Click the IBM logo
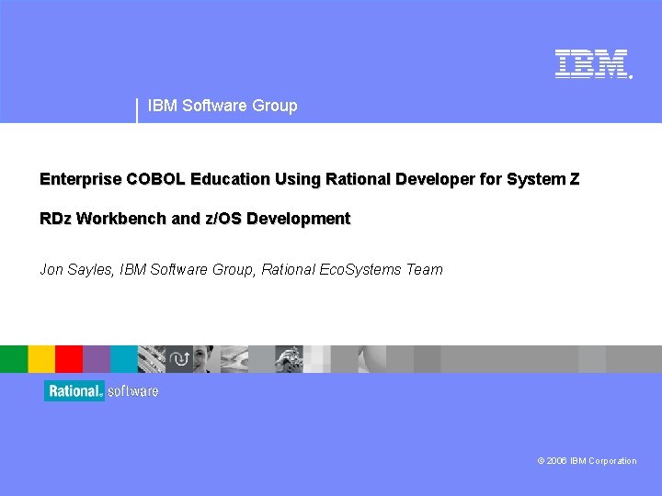Image resolution: width=662 pixels, height=496 pixels. point(594,63)
